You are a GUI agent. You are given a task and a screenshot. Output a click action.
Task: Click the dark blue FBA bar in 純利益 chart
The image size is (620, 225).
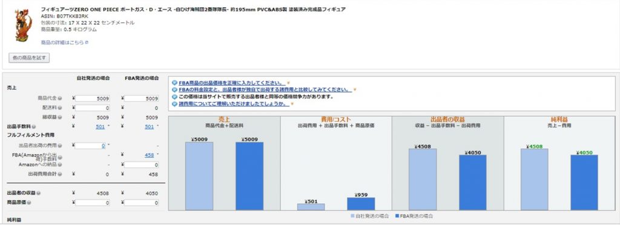(584, 183)
